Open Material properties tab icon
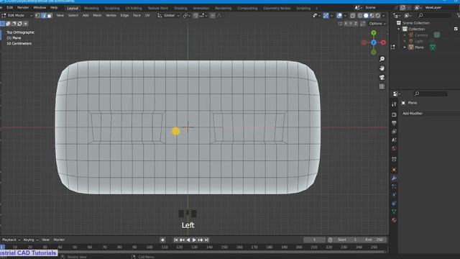 [x=394, y=220]
